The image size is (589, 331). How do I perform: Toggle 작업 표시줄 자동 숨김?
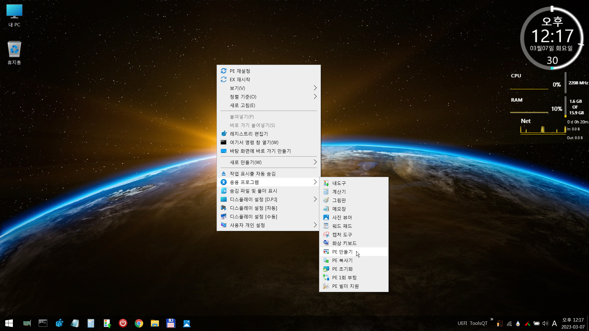[x=268, y=173]
